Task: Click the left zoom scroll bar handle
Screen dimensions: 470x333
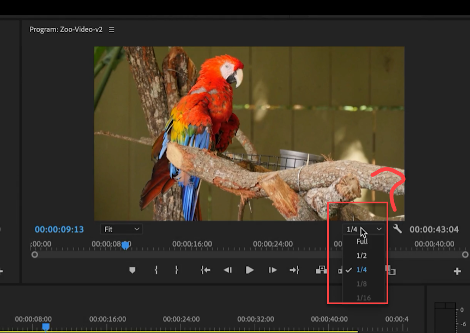Action: point(35,255)
